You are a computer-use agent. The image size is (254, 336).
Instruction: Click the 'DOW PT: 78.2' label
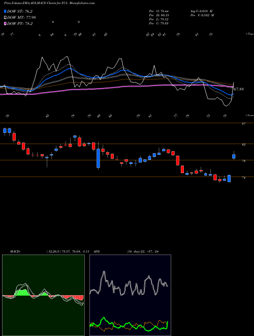click(x=20, y=23)
